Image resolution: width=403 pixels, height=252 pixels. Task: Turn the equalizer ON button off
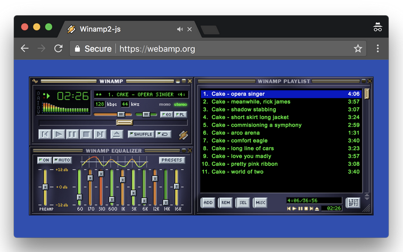point(45,160)
